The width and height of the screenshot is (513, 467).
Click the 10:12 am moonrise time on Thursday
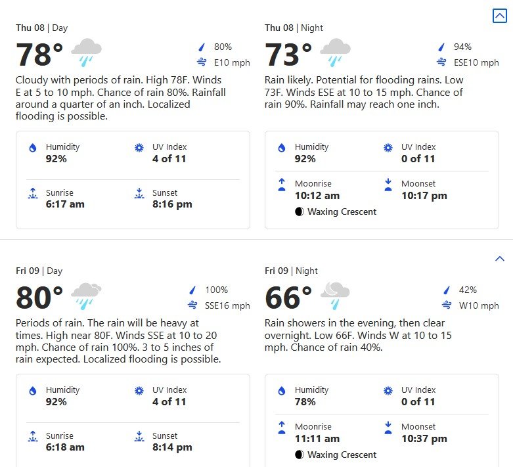pos(317,196)
